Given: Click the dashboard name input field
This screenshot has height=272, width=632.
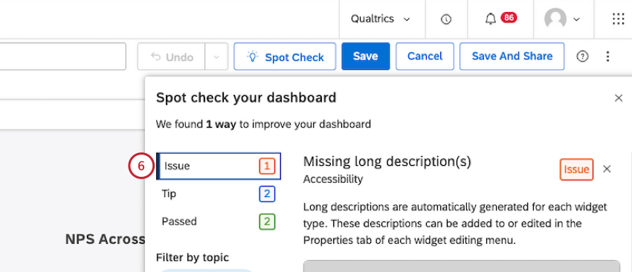Looking at the screenshot, I should 63,56.
